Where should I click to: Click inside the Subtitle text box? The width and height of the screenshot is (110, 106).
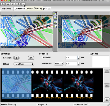(101, 61)
